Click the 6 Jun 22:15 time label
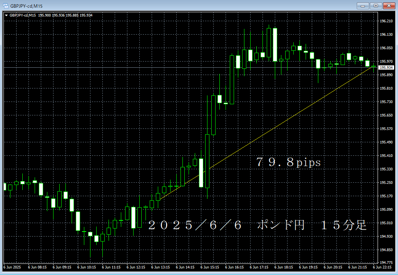Image resolution: width=398 pixels, height=275 pixels. pos(382,267)
